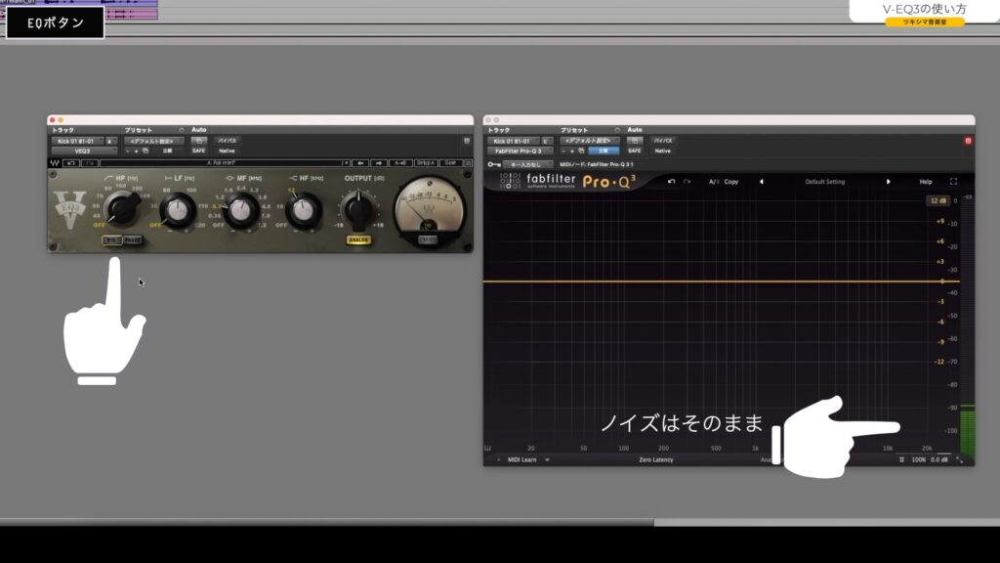Open key input selector in Pro-Q 3 window
Image resolution: width=1000 pixels, height=563 pixels.
528,164
